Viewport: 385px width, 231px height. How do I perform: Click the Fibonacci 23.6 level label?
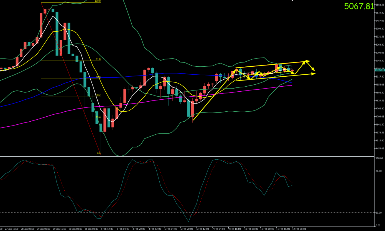point(98,117)
